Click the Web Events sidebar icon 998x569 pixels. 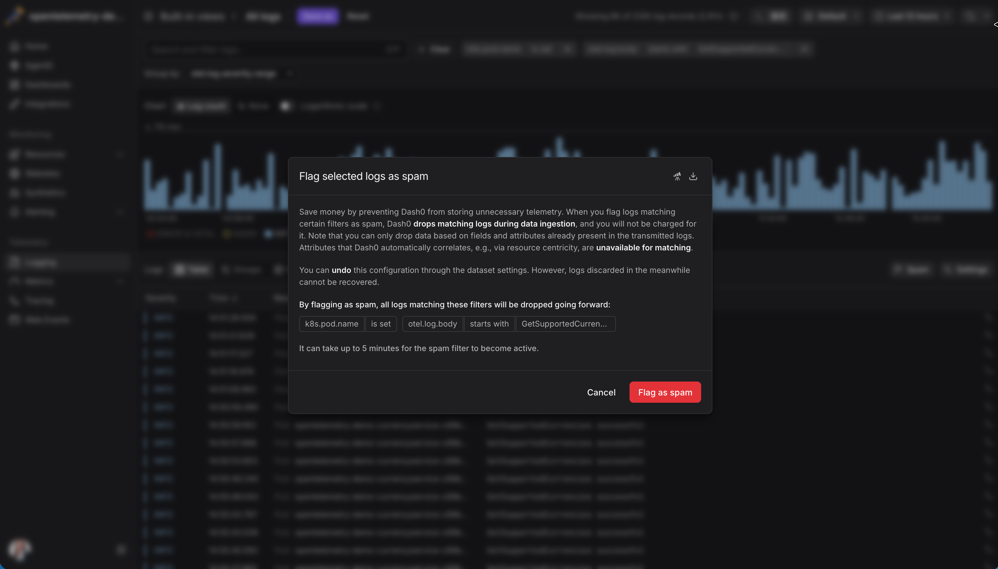(x=15, y=320)
